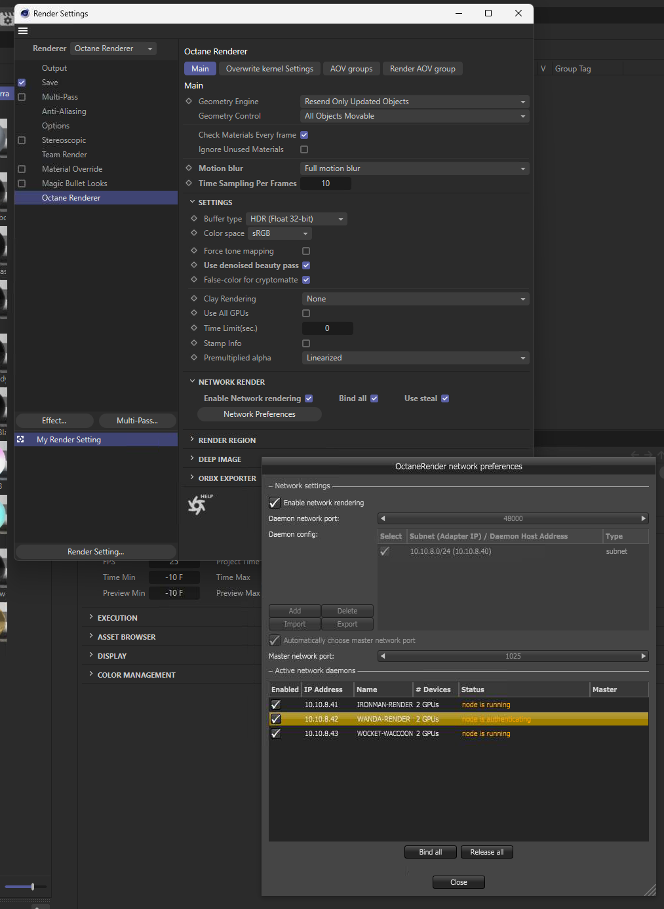664x909 pixels.
Task: Click the My Render Setting preset icon
Action: [20, 439]
